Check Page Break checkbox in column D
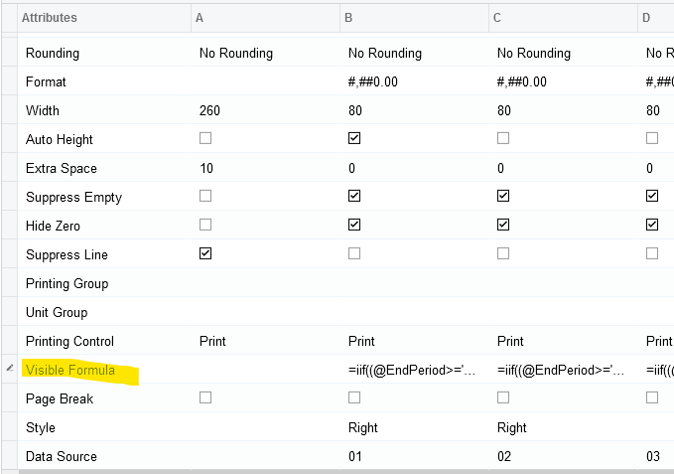 coord(652,397)
